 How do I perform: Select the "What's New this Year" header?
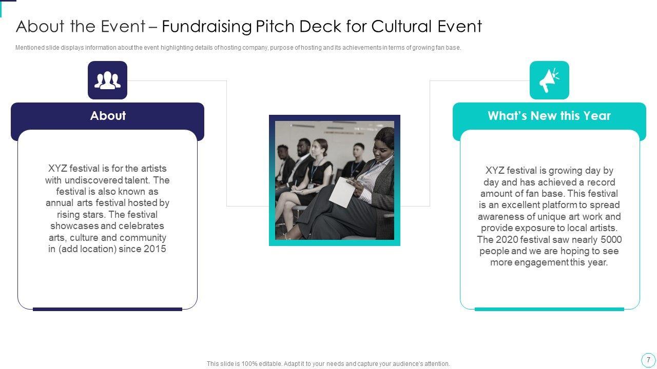coord(549,116)
